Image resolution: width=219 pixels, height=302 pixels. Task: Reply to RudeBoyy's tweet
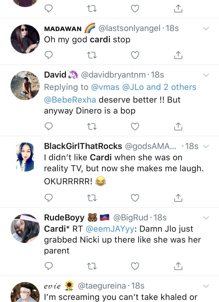coord(49,266)
